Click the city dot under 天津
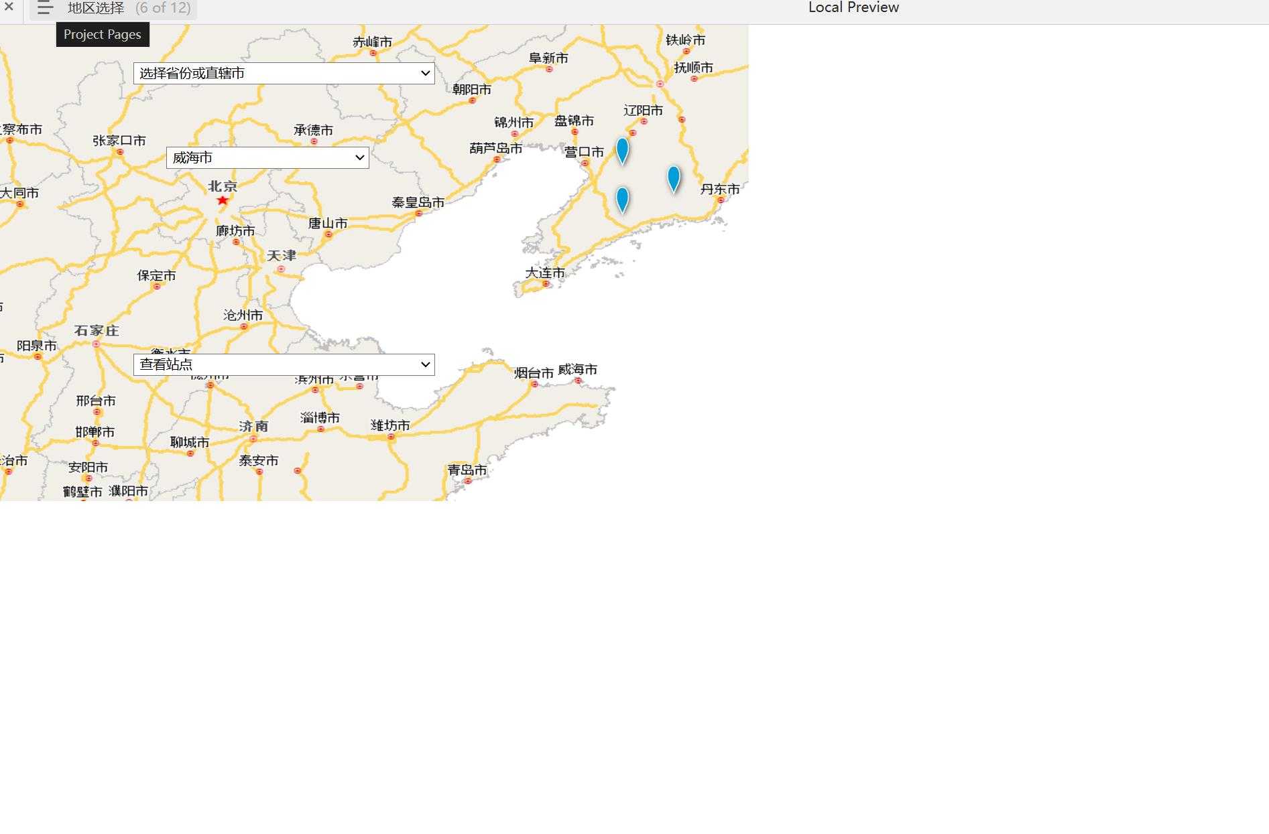Image resolution: width=1269 pixels, height=834 pixels. coord(281,269)
